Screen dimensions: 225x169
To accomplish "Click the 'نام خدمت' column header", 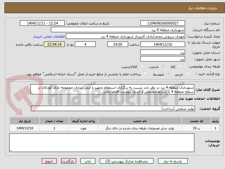I will coord(140,121).
